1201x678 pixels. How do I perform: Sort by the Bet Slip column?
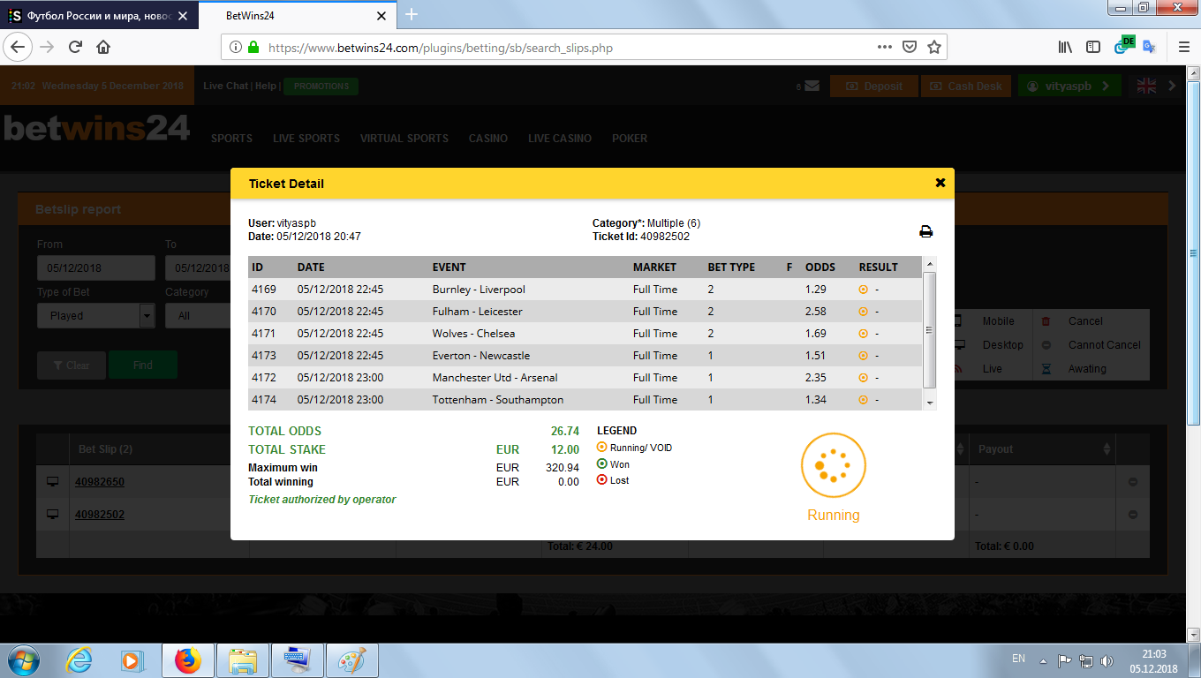(105, 448)
